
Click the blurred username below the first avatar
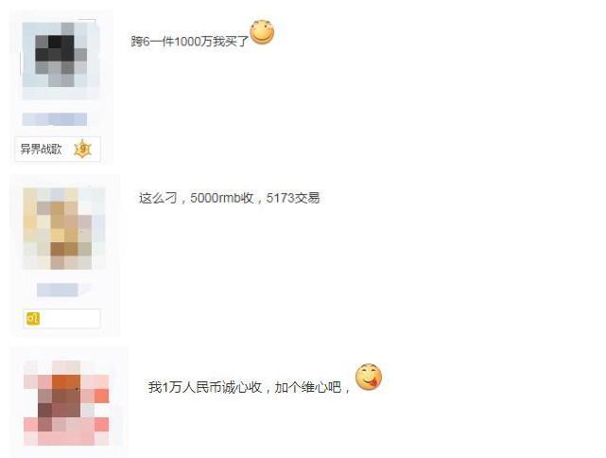coord(55,119)
